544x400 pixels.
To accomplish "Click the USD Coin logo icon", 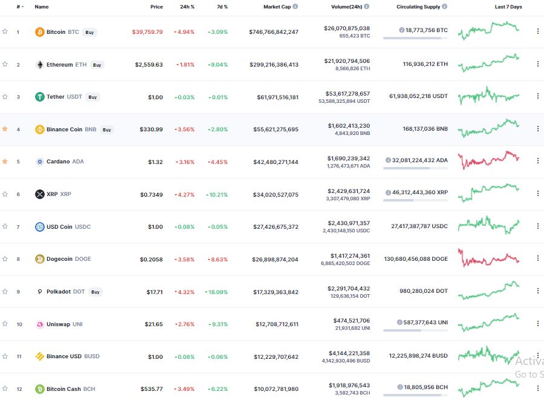I will [x=40, y=227].
